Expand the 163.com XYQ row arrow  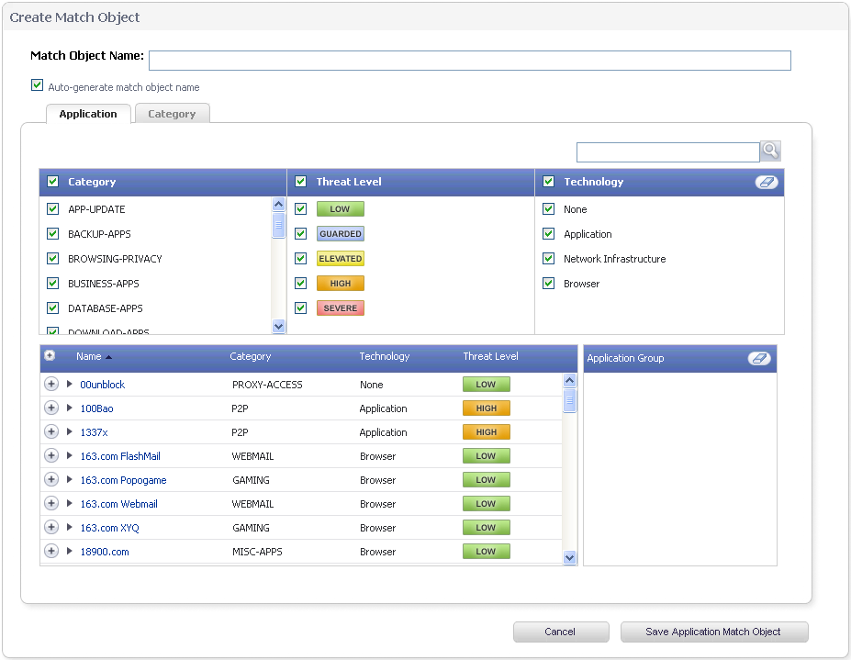(70, 528)
